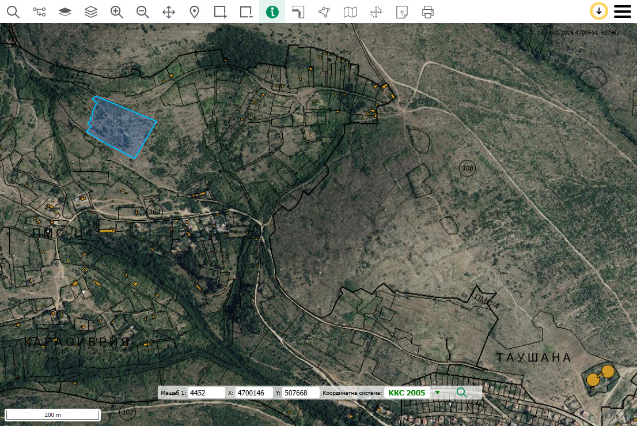Click the print icon
Screen dimensions: 637x426
[427, 12]
